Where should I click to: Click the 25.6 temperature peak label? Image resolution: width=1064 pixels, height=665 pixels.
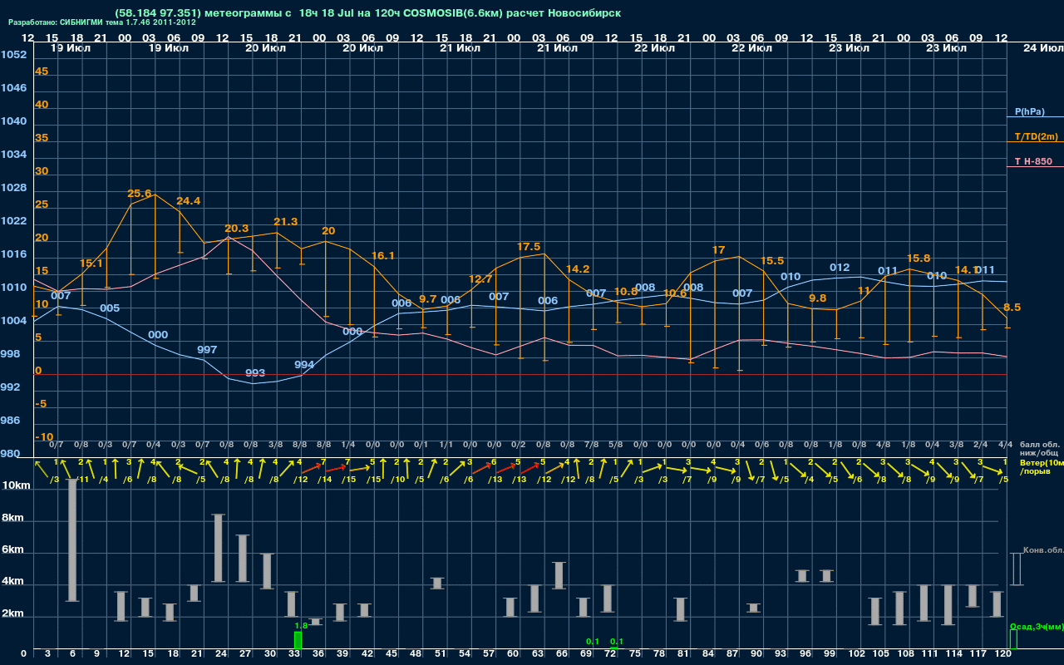pyautogui.click(x=140, y=194)
